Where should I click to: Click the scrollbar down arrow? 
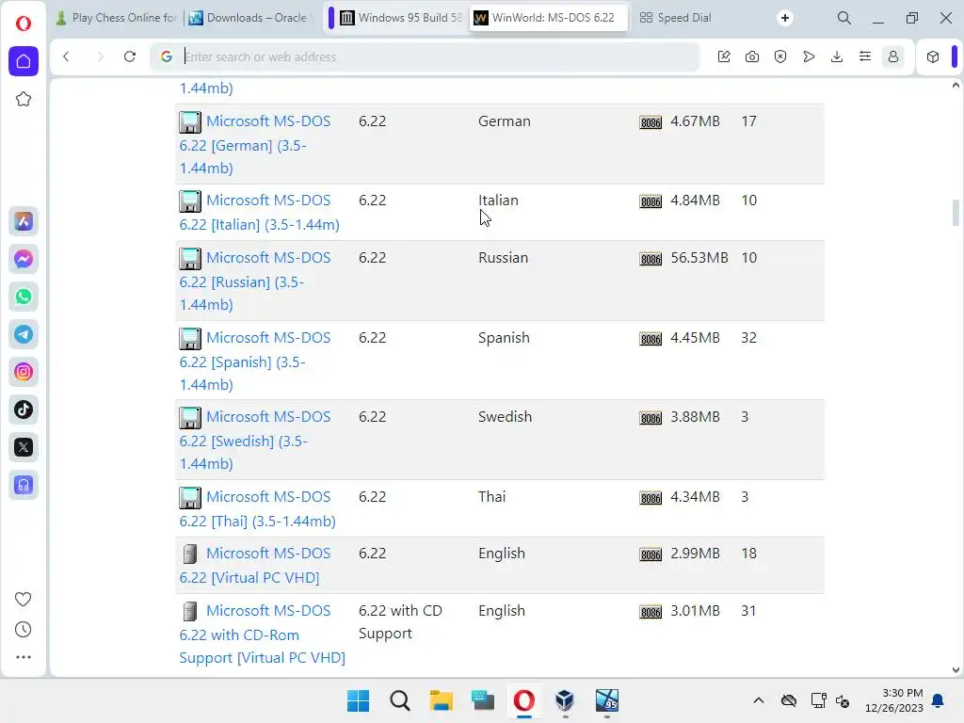pyautogui.click(x=956, y=670)
